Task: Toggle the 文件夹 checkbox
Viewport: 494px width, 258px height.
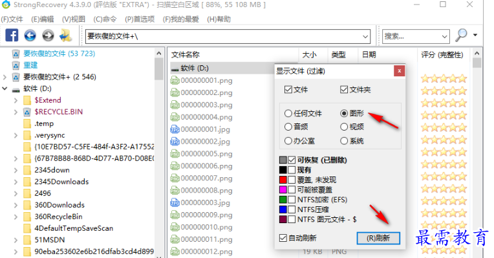Action: click(x=344, y=89)
